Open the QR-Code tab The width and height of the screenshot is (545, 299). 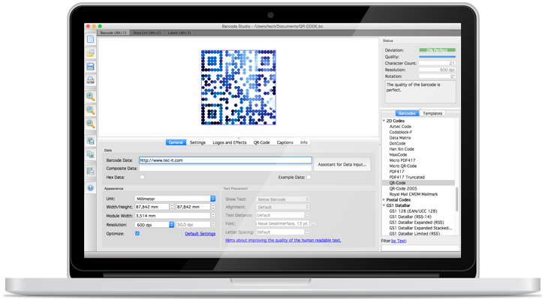click(x=262, y=142)
